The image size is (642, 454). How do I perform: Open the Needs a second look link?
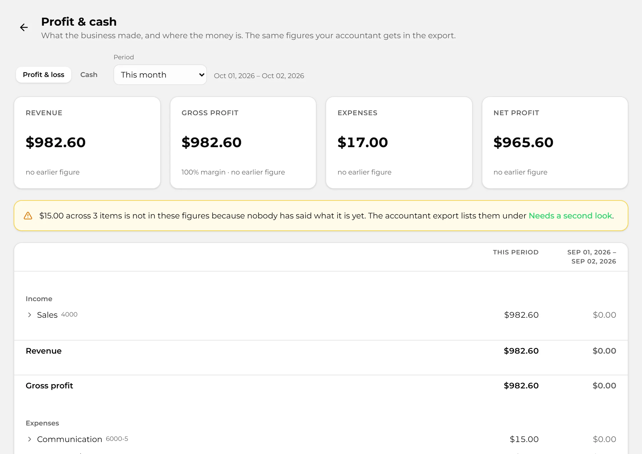pyautogui.click(x=570, y=216)
